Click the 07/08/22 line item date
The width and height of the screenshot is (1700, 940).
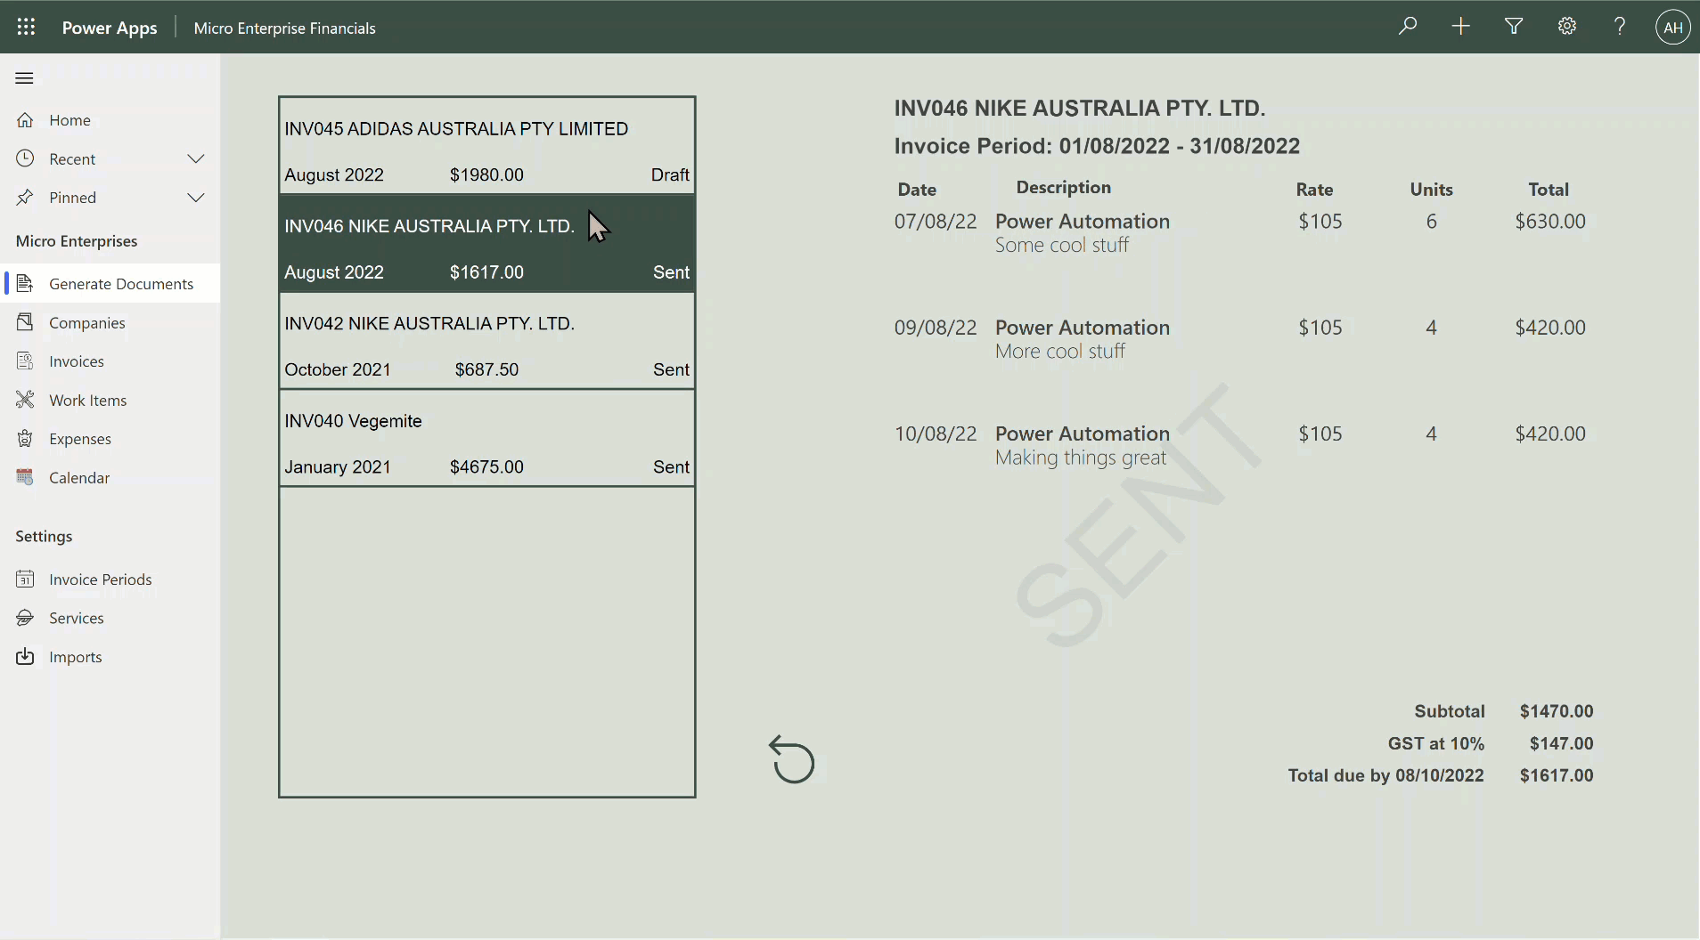[x=936, y=221]
